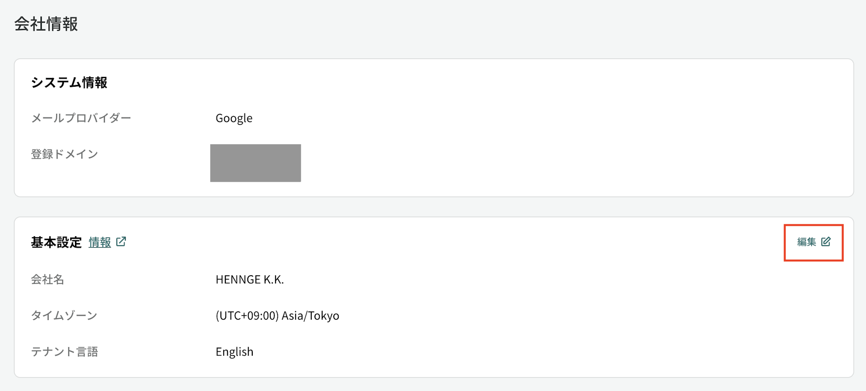Click the 基本設定 section heading
This screenshot has height=391, width=866.
click(56, 242)
